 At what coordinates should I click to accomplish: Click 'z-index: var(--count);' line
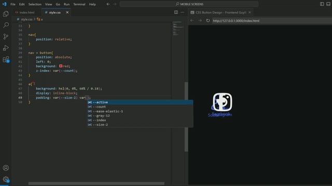(57, 71)
